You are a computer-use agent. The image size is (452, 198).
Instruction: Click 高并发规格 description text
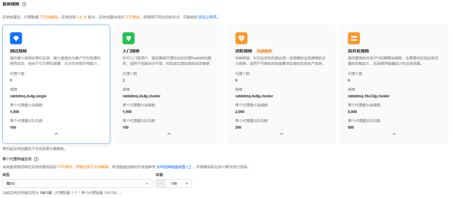(x=393, y=61)
